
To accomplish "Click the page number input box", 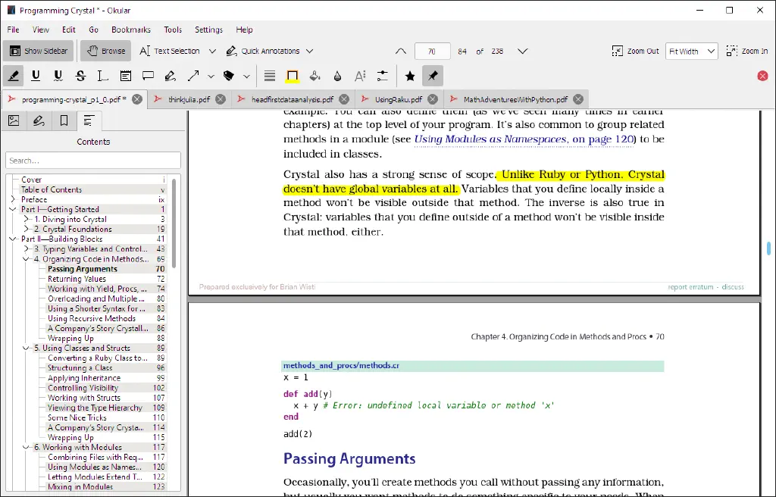I will 432,52.
